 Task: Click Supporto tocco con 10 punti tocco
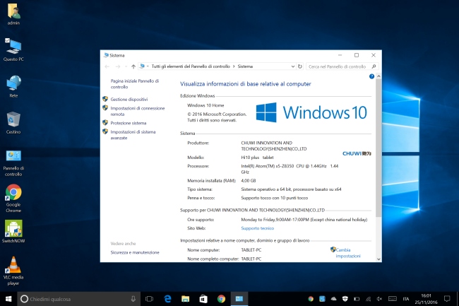(274, 198)
